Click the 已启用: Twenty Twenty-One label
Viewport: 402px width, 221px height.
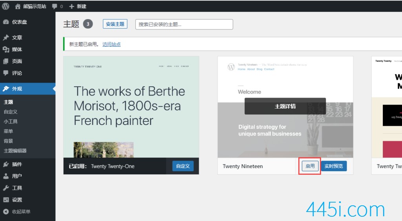click(x=102, y=166)
